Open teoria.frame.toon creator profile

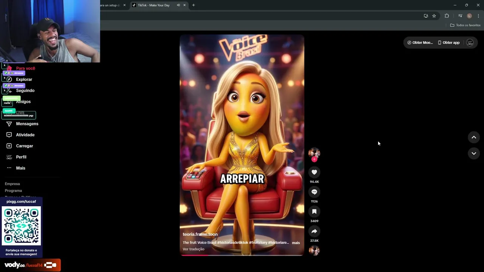[200, 234]
